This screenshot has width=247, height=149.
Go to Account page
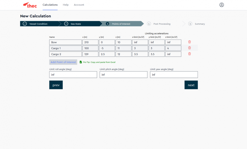(79, 5)
